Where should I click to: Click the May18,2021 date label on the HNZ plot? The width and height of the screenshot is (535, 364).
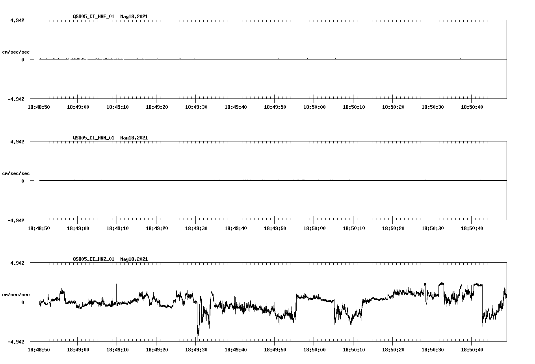pyautogui.click(x=134, y=259)
